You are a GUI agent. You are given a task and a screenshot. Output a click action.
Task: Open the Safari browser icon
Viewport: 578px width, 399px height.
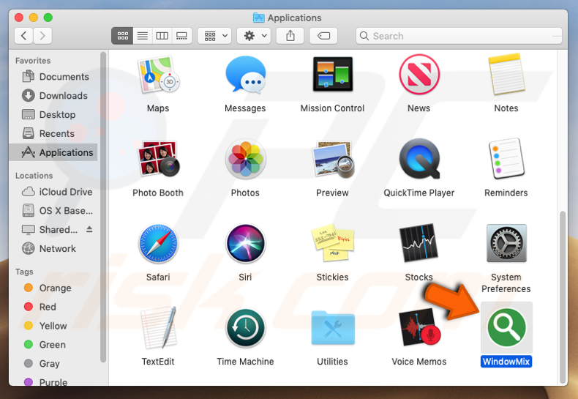[158, 243]
